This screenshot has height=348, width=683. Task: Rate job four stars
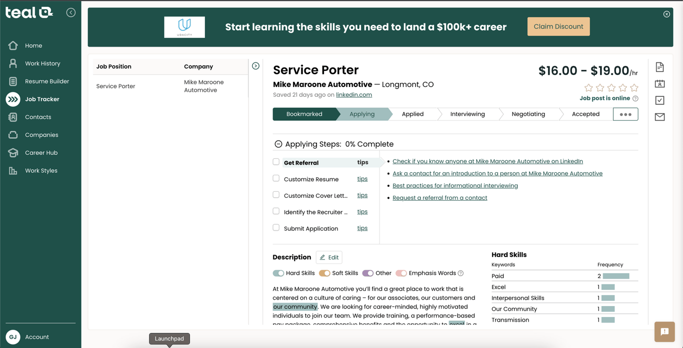623,88
